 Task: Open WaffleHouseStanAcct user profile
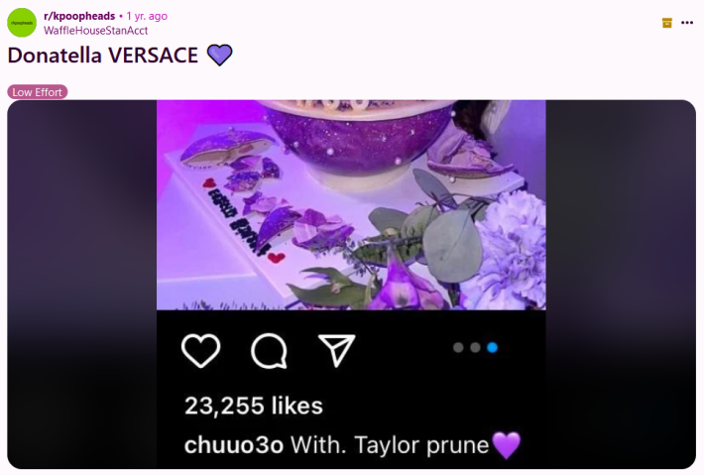coord(95,31)
